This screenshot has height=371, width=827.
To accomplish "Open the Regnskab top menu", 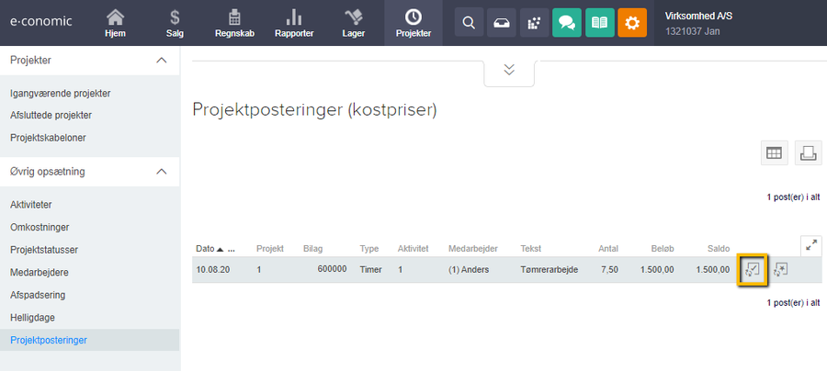I will 234,23.
